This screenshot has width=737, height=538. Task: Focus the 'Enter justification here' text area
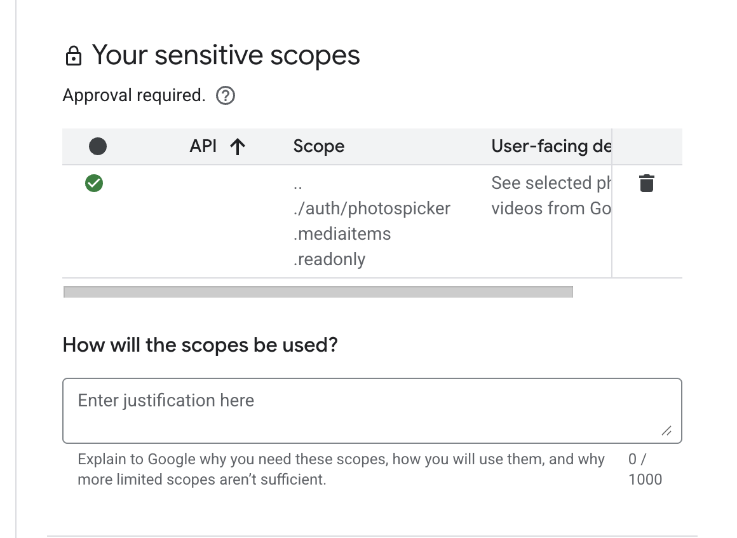coord(372,410)
